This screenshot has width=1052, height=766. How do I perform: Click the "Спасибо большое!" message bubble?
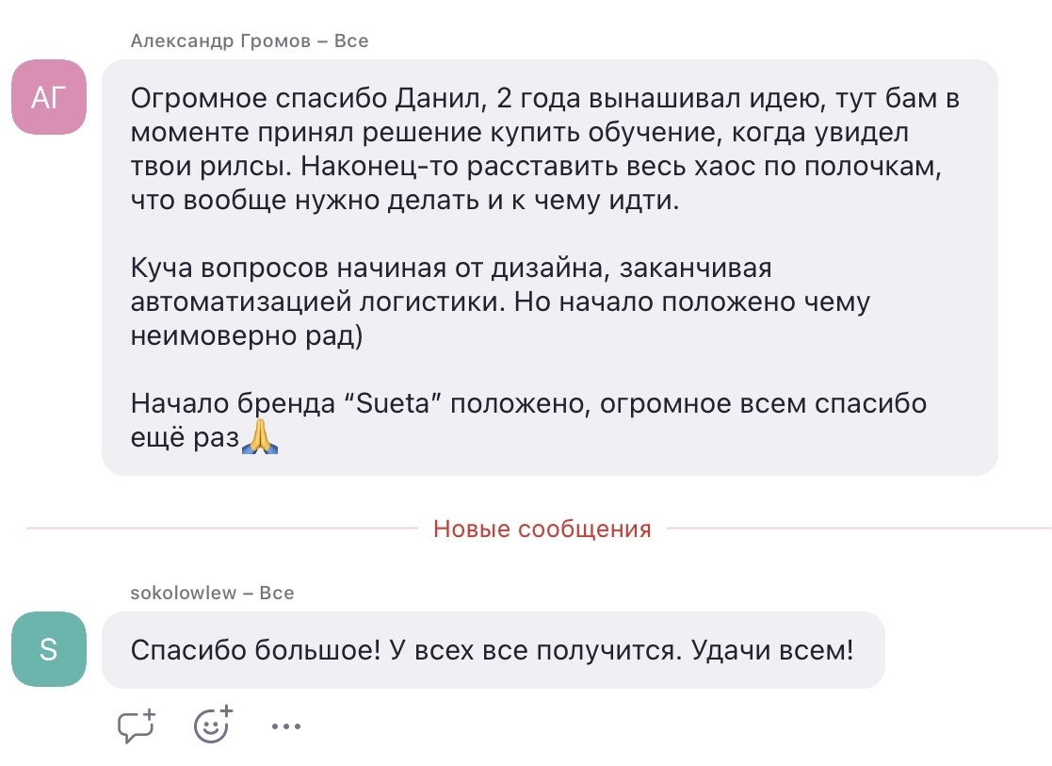(493, 650)
